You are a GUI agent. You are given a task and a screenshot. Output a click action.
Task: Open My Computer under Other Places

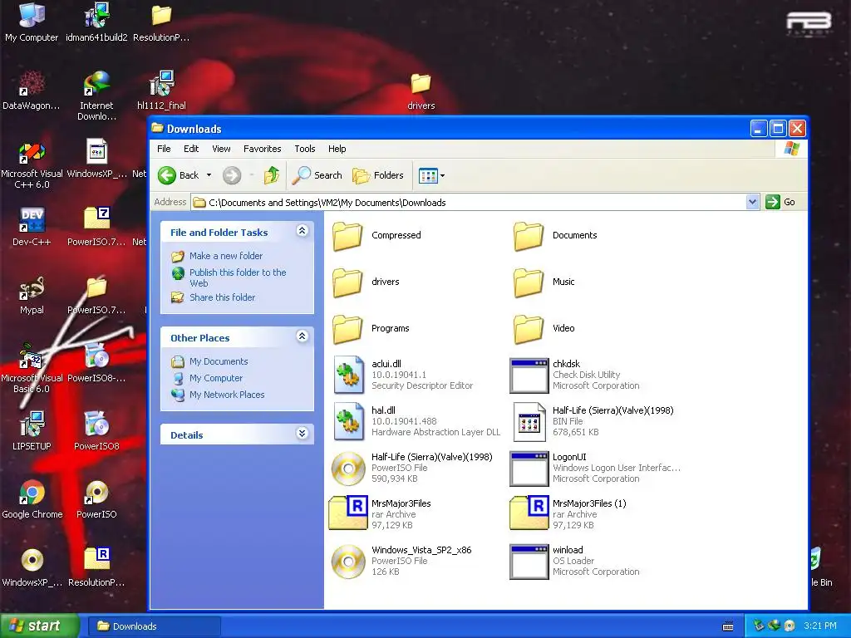(x=215, y=378)
